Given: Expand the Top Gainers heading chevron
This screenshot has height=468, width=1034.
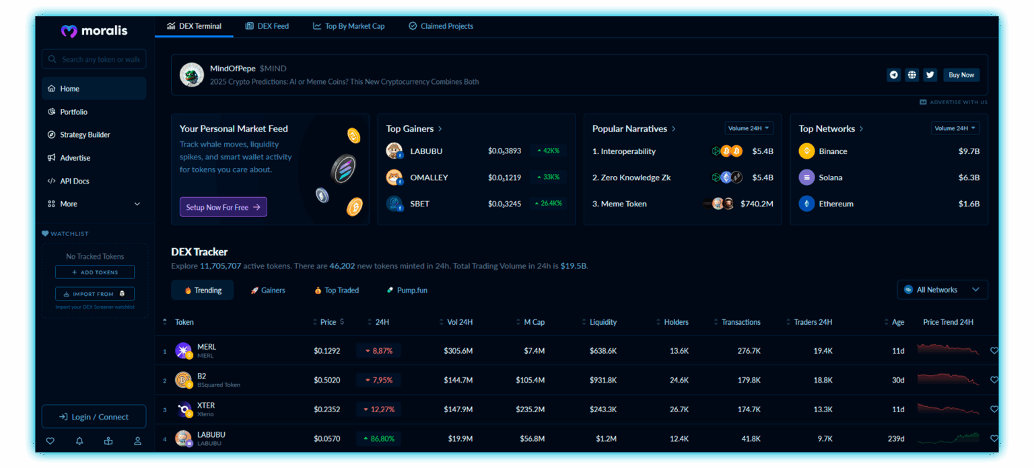Looking at the screenshot, I should (440, 128).
